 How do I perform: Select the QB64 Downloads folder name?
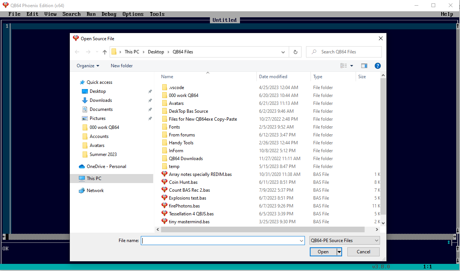click(x=186, y=159)
